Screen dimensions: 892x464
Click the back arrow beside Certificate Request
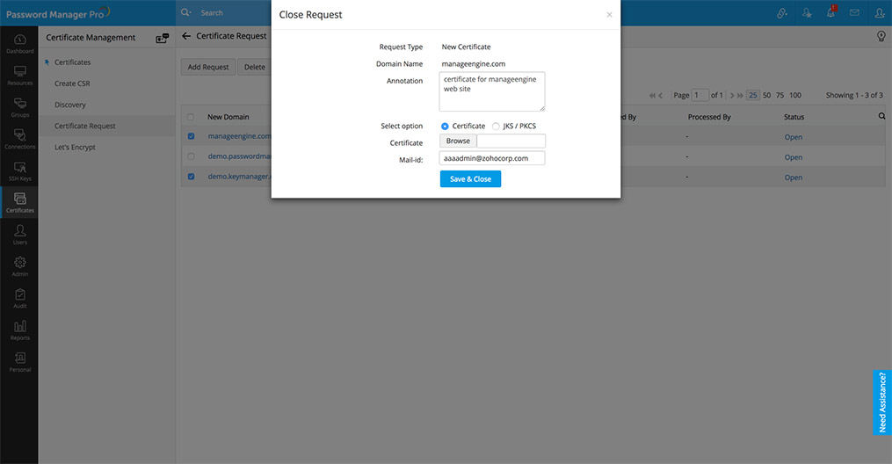[x=186, y=36]
